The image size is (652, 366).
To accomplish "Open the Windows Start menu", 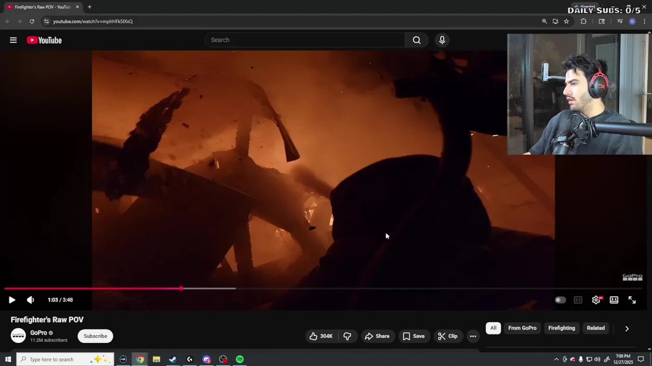I will (8, 359).
